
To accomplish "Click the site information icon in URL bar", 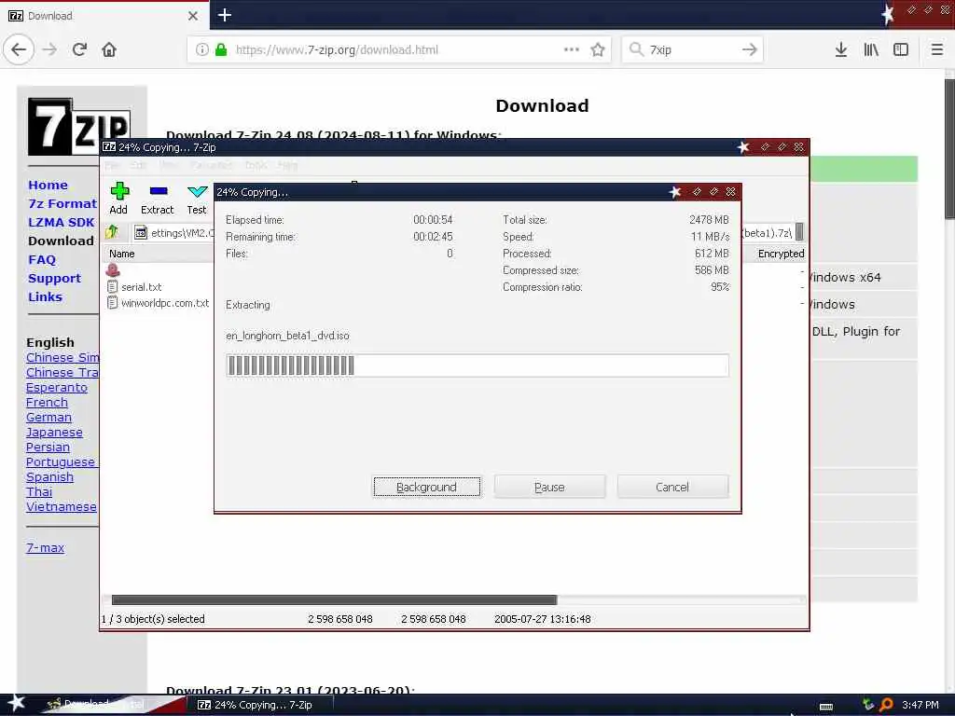I will [x=202, y=49].
